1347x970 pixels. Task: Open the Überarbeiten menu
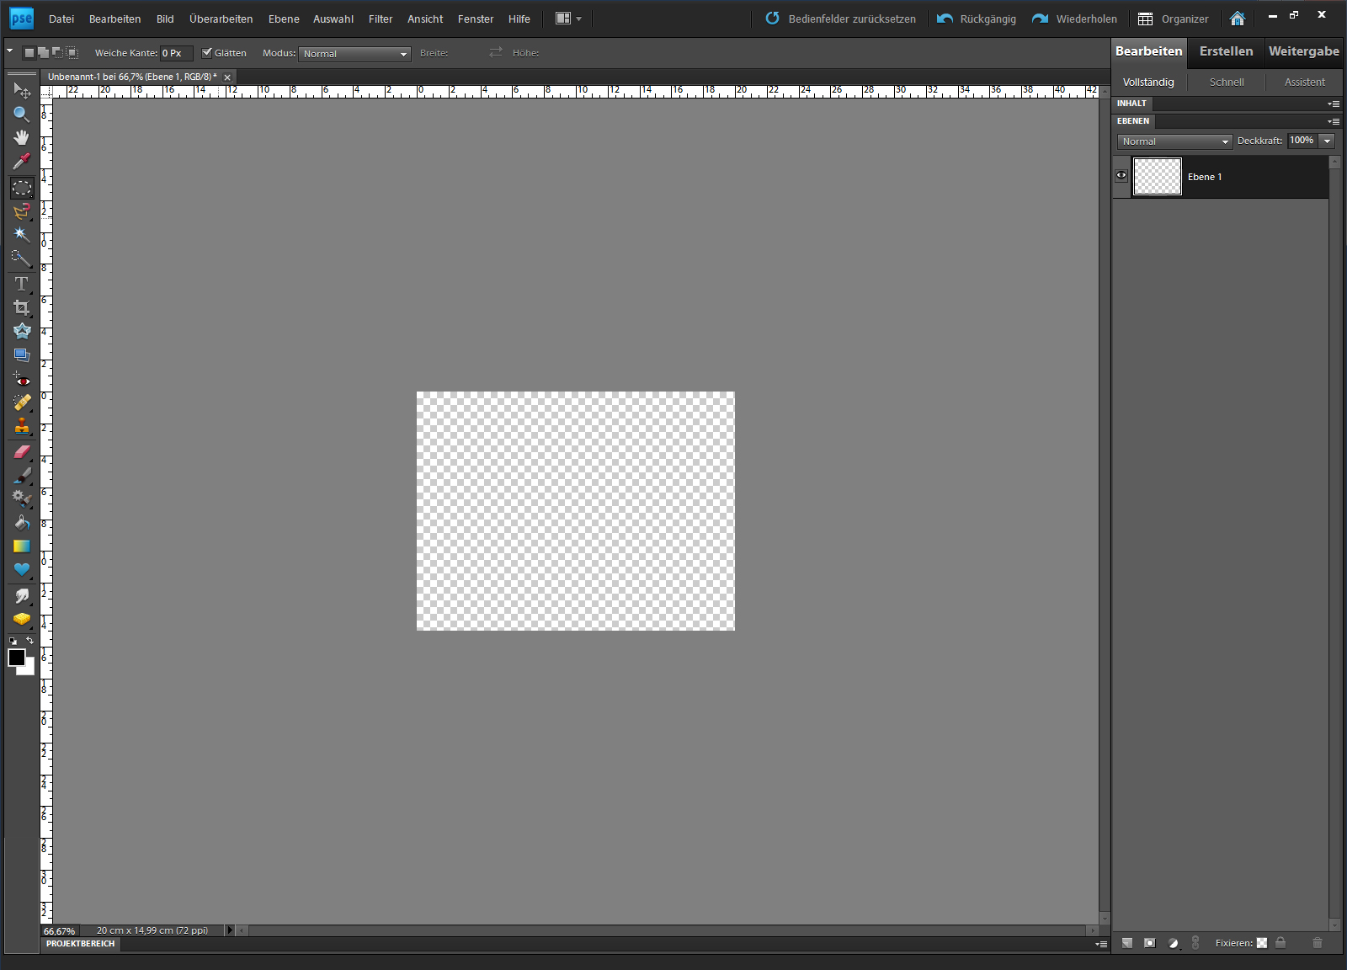tap(221, 19)
